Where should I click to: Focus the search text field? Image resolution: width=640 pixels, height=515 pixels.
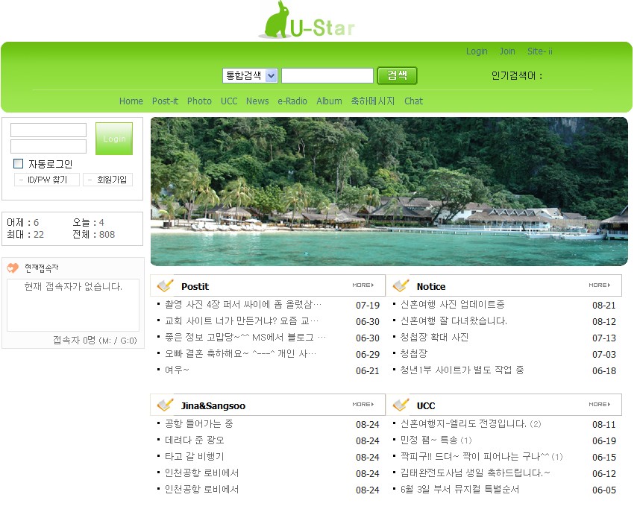327,75
